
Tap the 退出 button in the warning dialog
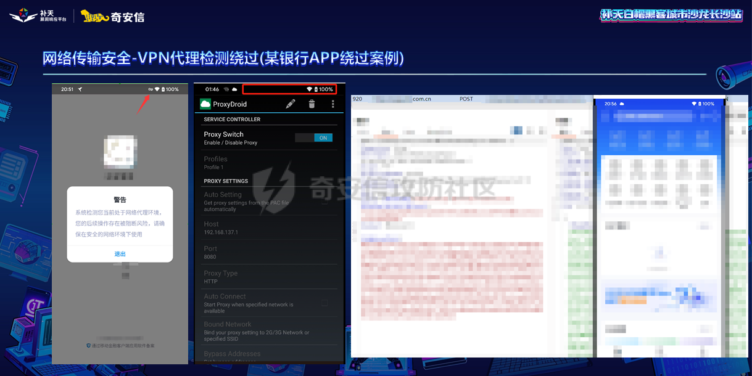[120, 253]
